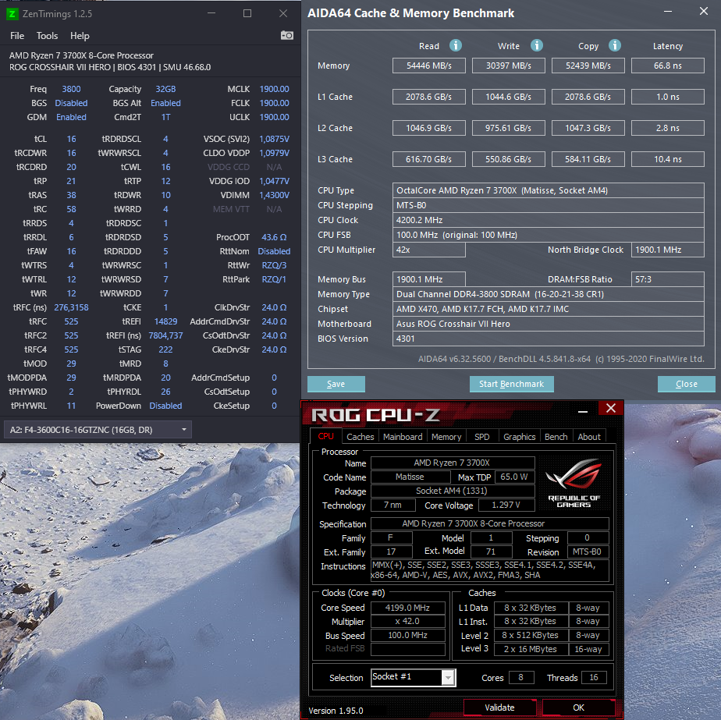The image size is (721, 720).
Task: Open the File menu in ZenTimings
Action: [17, 36]
